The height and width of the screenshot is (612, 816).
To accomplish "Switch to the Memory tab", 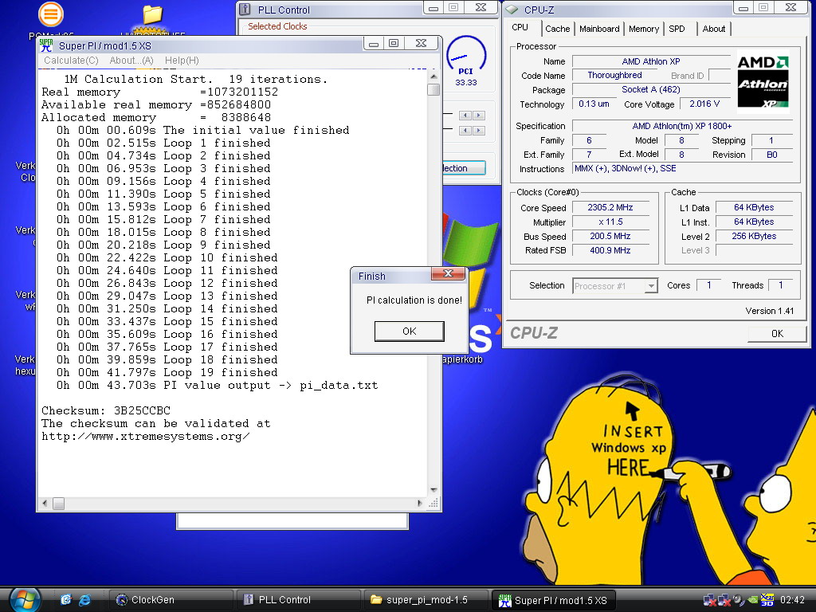I will click(x=644, y=29).
